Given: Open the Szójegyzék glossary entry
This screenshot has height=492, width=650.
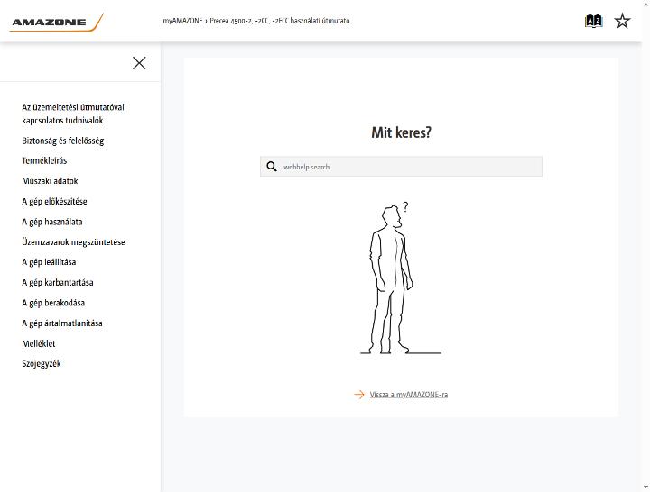Looking at the screenshot, I should (42, 364).
